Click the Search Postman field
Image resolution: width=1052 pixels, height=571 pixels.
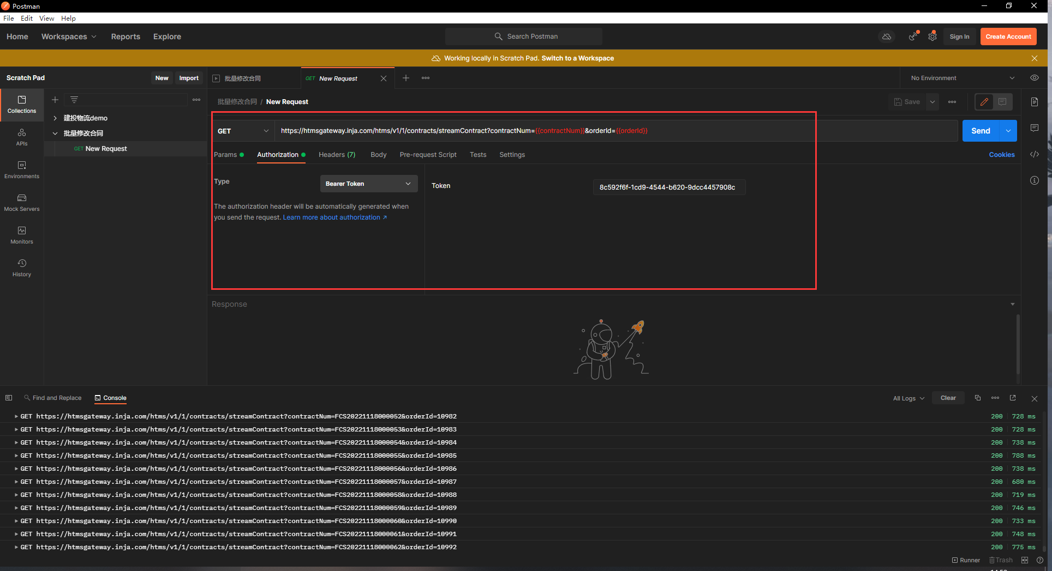[524, 37]
